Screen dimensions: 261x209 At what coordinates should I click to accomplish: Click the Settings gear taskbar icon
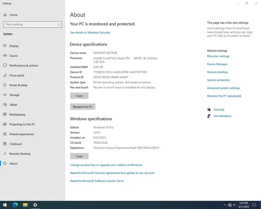coord(35,205)
